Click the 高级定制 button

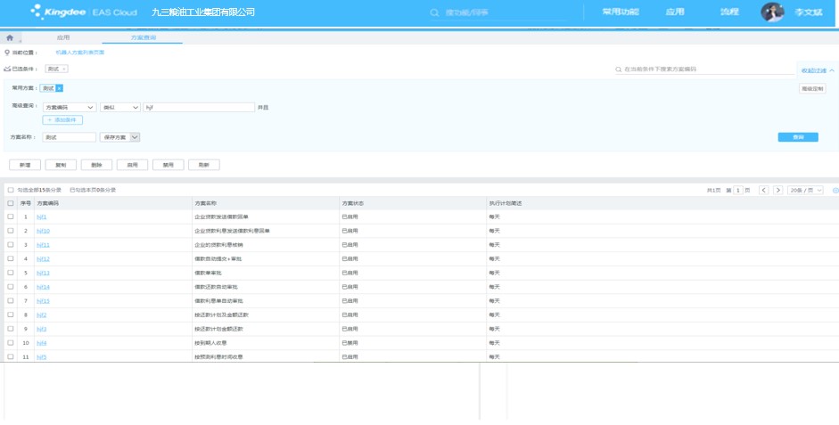coord(812,89)
